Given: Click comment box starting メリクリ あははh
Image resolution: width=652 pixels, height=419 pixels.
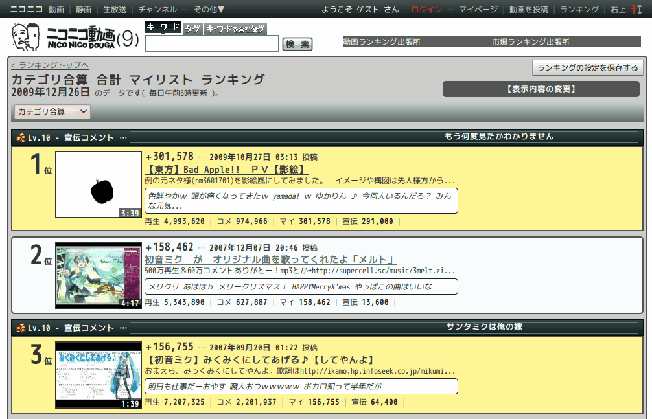Looking at the screenshot, I should tap(301, 286).
